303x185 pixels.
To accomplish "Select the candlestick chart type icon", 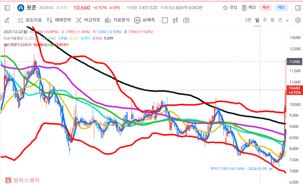I will [175, 20].
